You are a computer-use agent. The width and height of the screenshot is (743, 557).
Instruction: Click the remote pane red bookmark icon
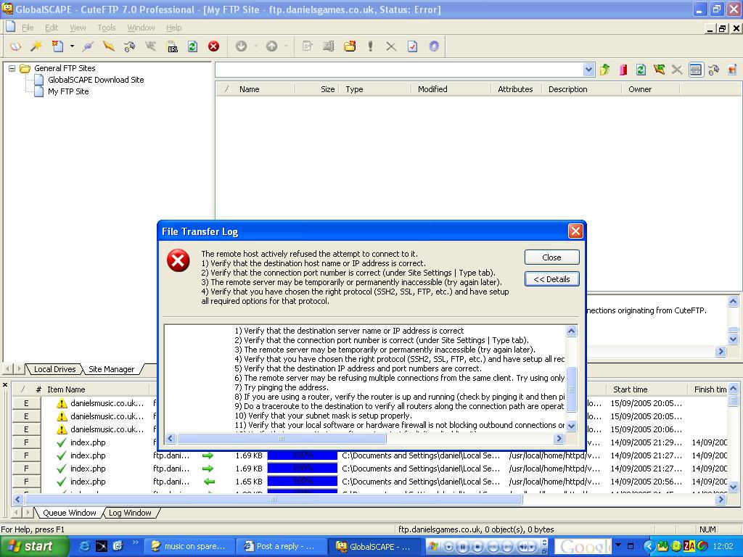pos(623,70)
